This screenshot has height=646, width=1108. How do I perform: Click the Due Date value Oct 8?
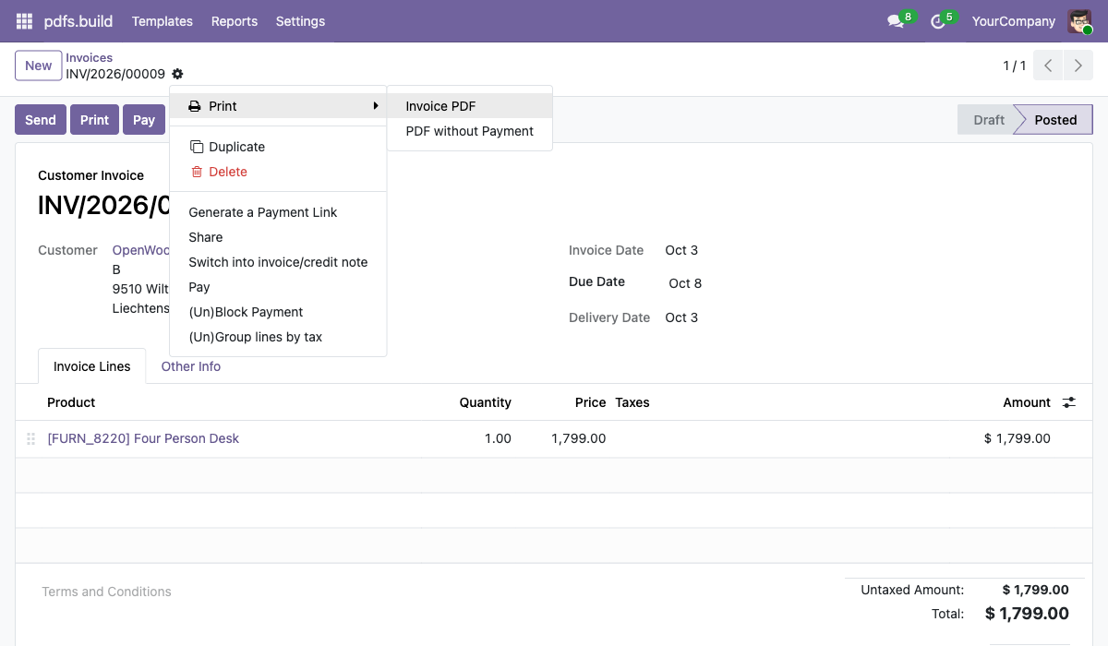click(x=685, y=283)
